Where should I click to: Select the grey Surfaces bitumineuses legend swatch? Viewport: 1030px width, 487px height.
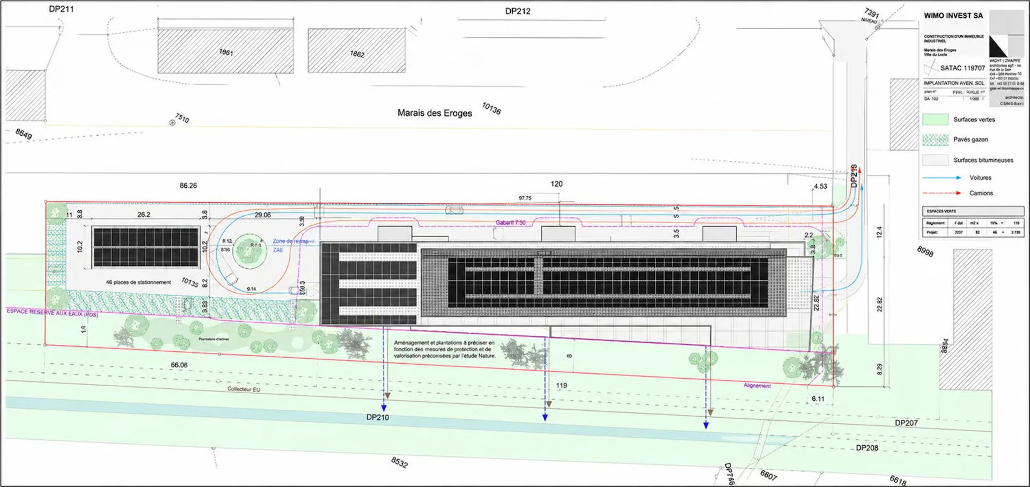(x=936, y=160)
